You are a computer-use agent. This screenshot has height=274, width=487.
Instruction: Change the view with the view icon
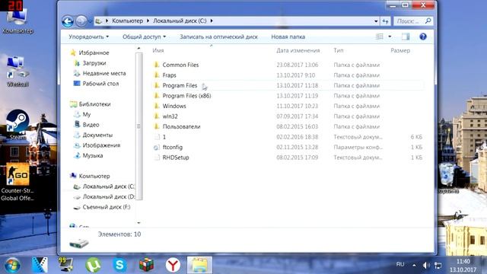(x=380, y=37)
